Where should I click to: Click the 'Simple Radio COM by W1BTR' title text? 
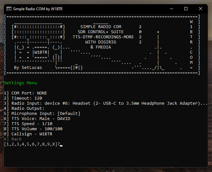(x=38, y=9)
